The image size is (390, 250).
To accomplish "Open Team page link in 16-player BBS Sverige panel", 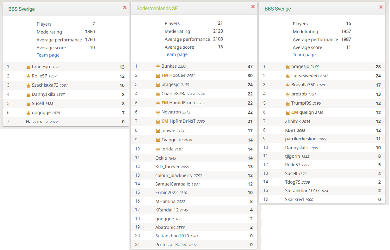I will [x=304, y=55].
